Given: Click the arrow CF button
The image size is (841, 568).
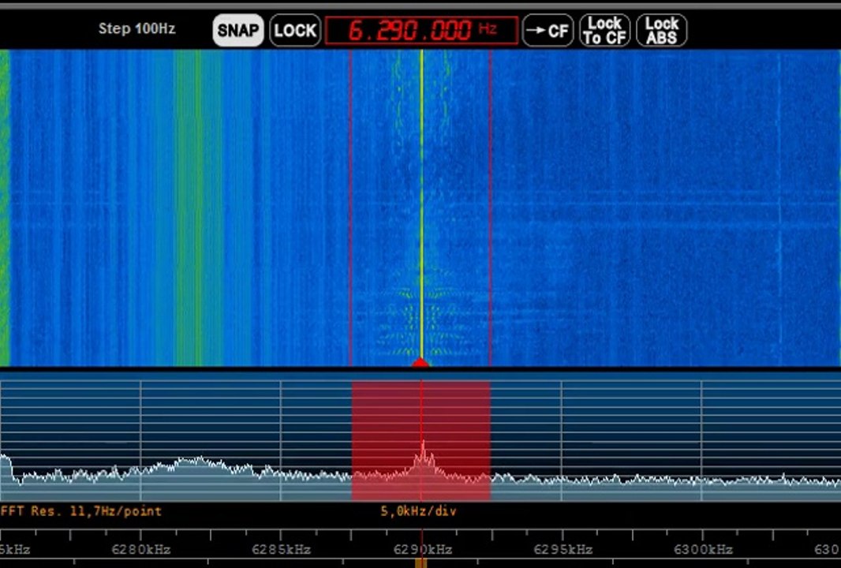Looking at the screenshot, I should tap(548, 30).
